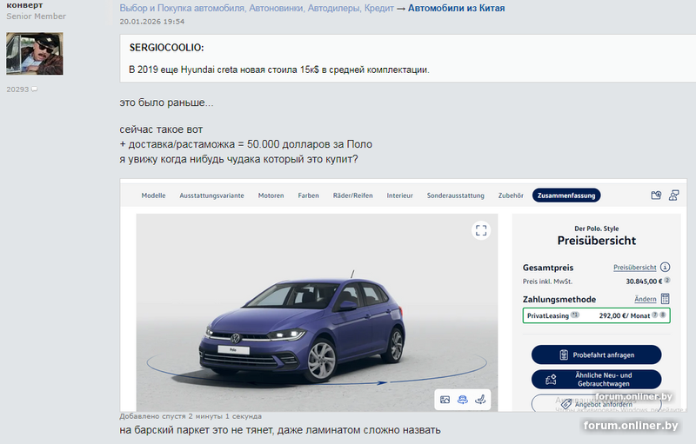
Task: Switch to the Räder/Reifen tab
Action: click(x=353, y=195)
